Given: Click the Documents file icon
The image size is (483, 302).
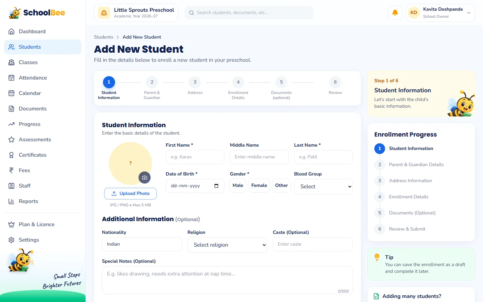Looking at the screenshot, I should 11,109.
